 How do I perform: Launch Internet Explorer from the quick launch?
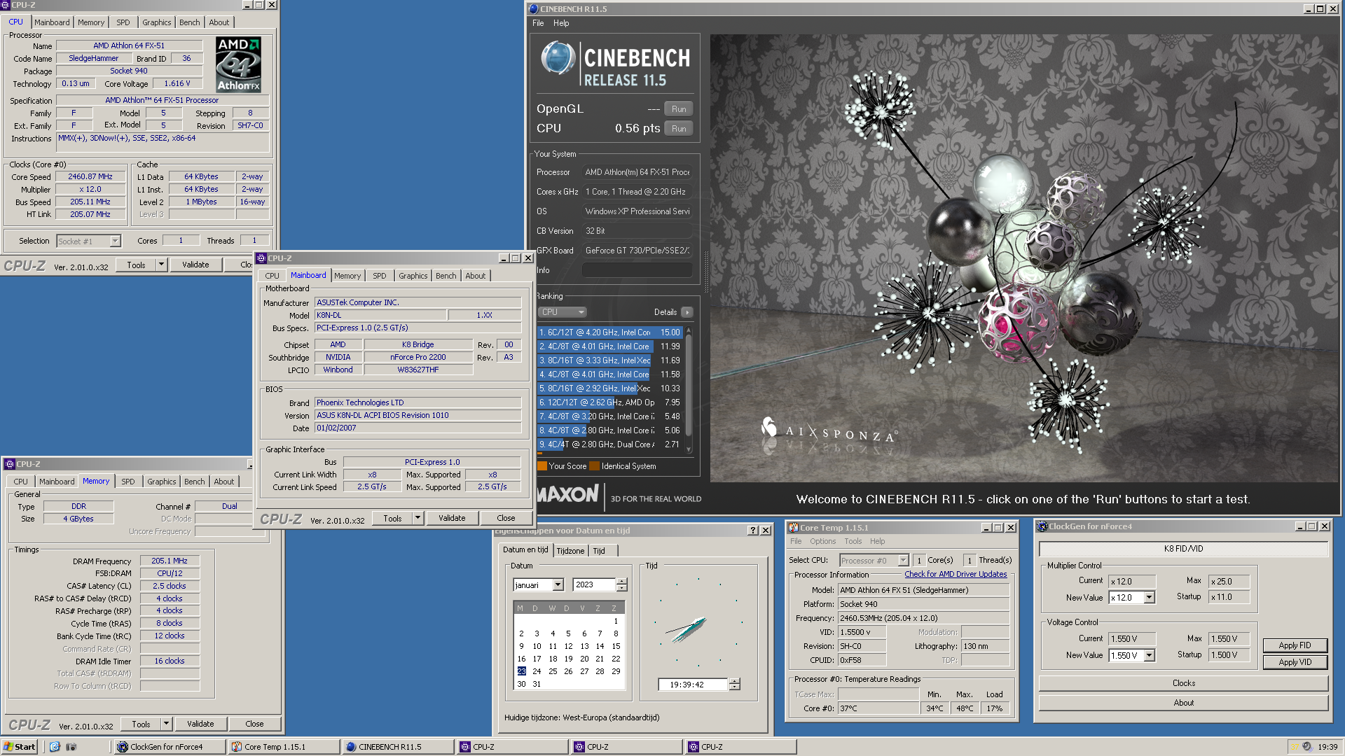pyautogui.click(x=55, y=747)
